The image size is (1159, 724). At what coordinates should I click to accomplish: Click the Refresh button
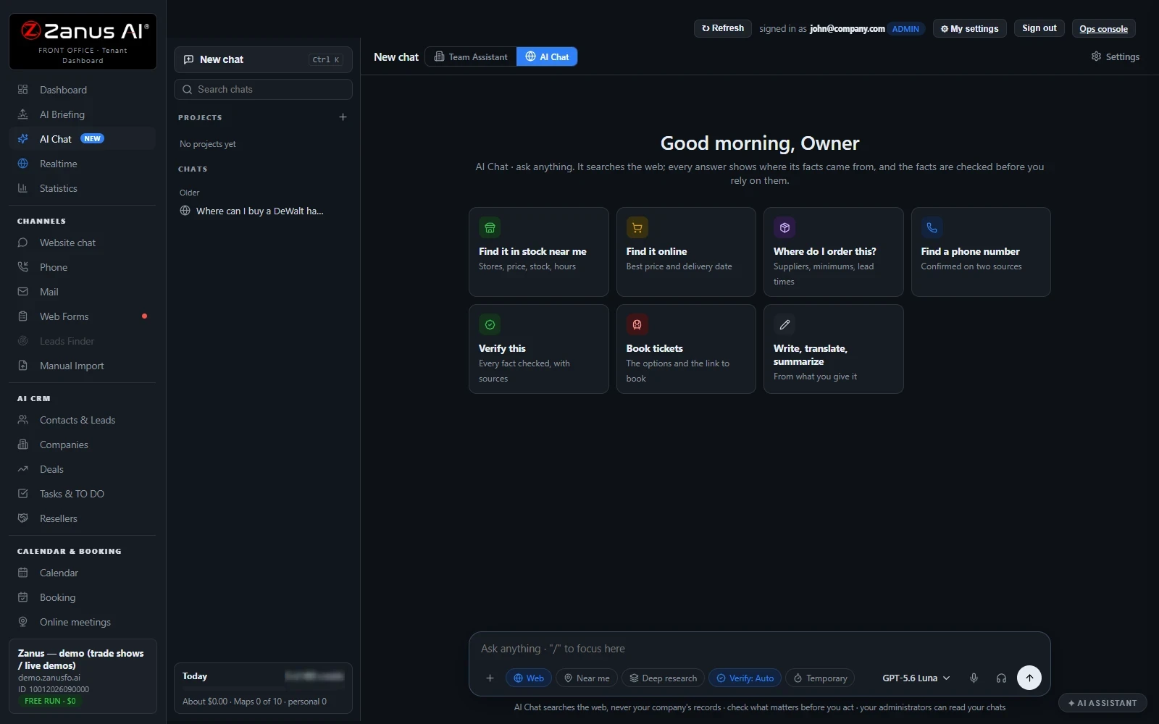722,28
